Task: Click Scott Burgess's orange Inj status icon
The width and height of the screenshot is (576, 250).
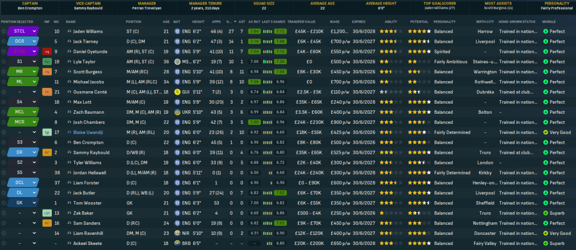Action: pos(47,72)
